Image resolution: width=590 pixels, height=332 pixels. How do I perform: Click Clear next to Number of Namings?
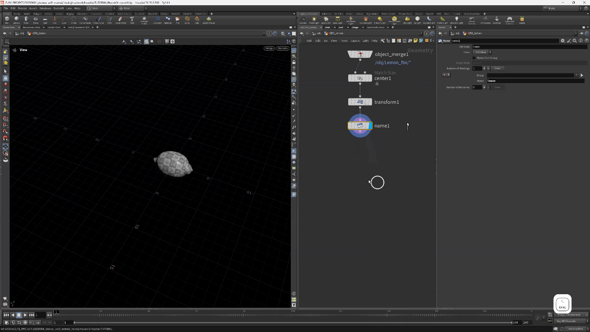497,68
